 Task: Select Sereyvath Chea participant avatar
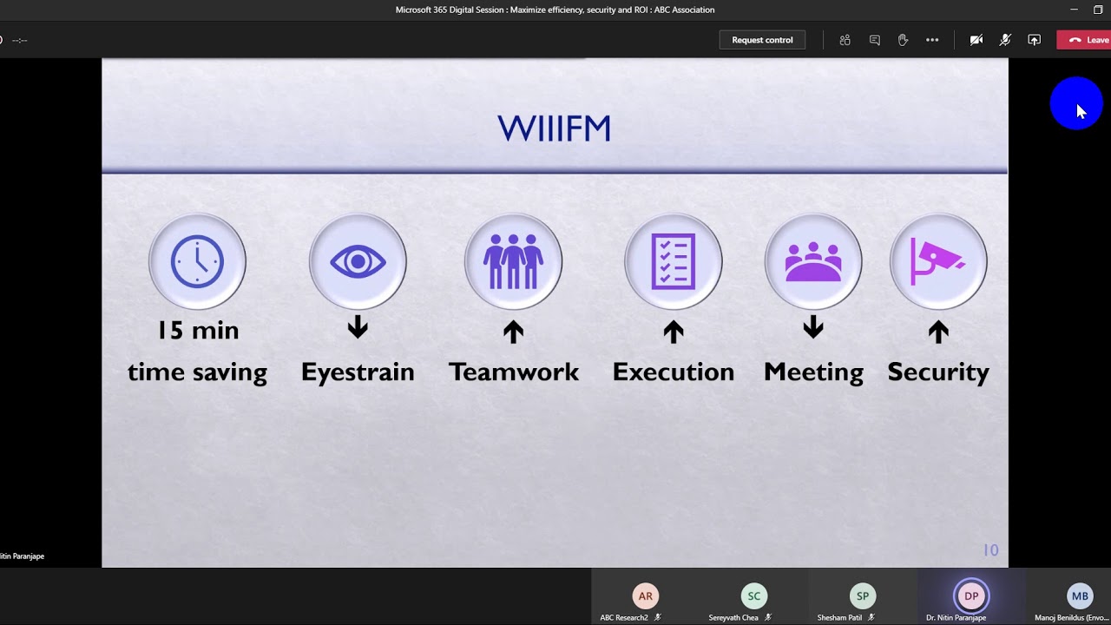coord(753,596)
